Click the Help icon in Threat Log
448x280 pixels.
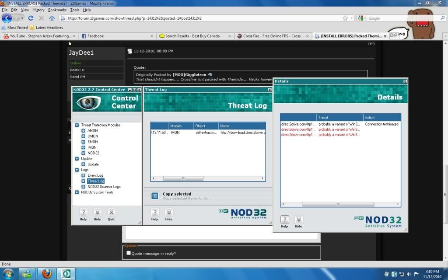(x=154, y=213)
